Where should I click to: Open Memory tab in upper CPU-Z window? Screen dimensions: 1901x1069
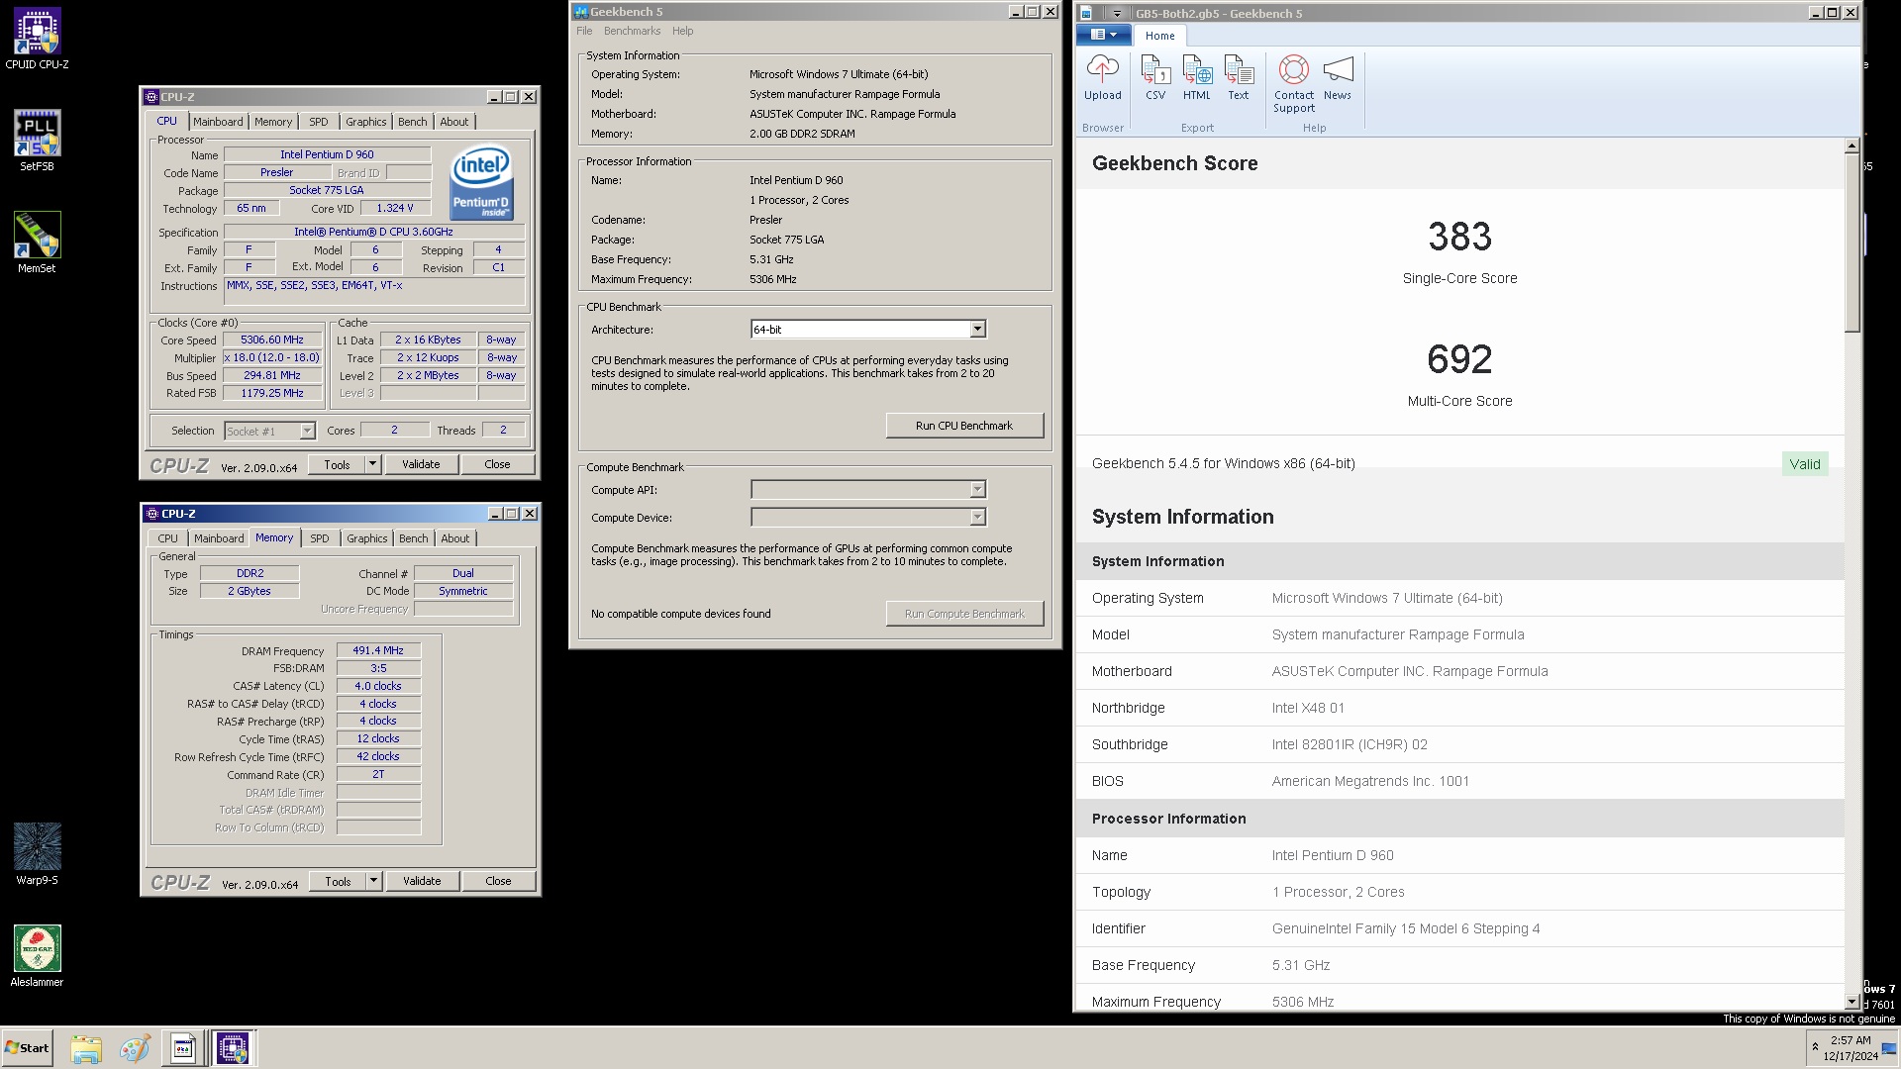273,122
